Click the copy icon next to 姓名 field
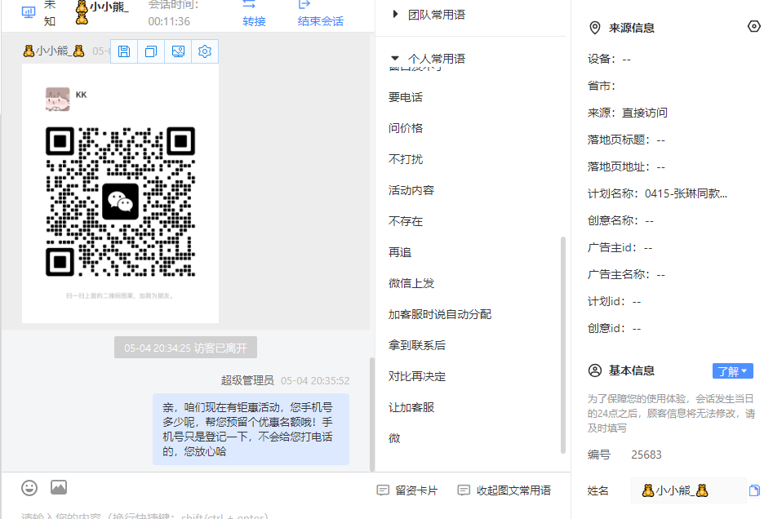 click(754, 490)
